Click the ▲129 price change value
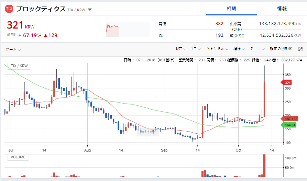Image resolution: width=307 pixels, height=181 pixels. pos(51,35)
